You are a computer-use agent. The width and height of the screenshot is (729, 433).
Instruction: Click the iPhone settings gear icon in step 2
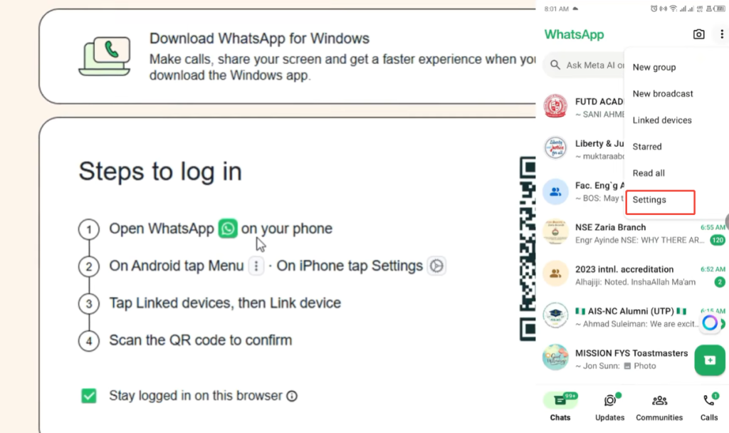[436, 266]
